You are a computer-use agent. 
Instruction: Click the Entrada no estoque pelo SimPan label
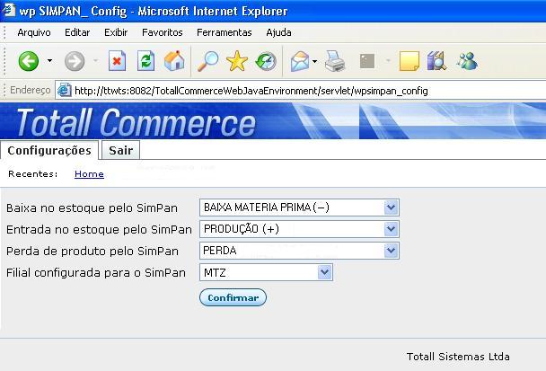(x=99, y=230)
